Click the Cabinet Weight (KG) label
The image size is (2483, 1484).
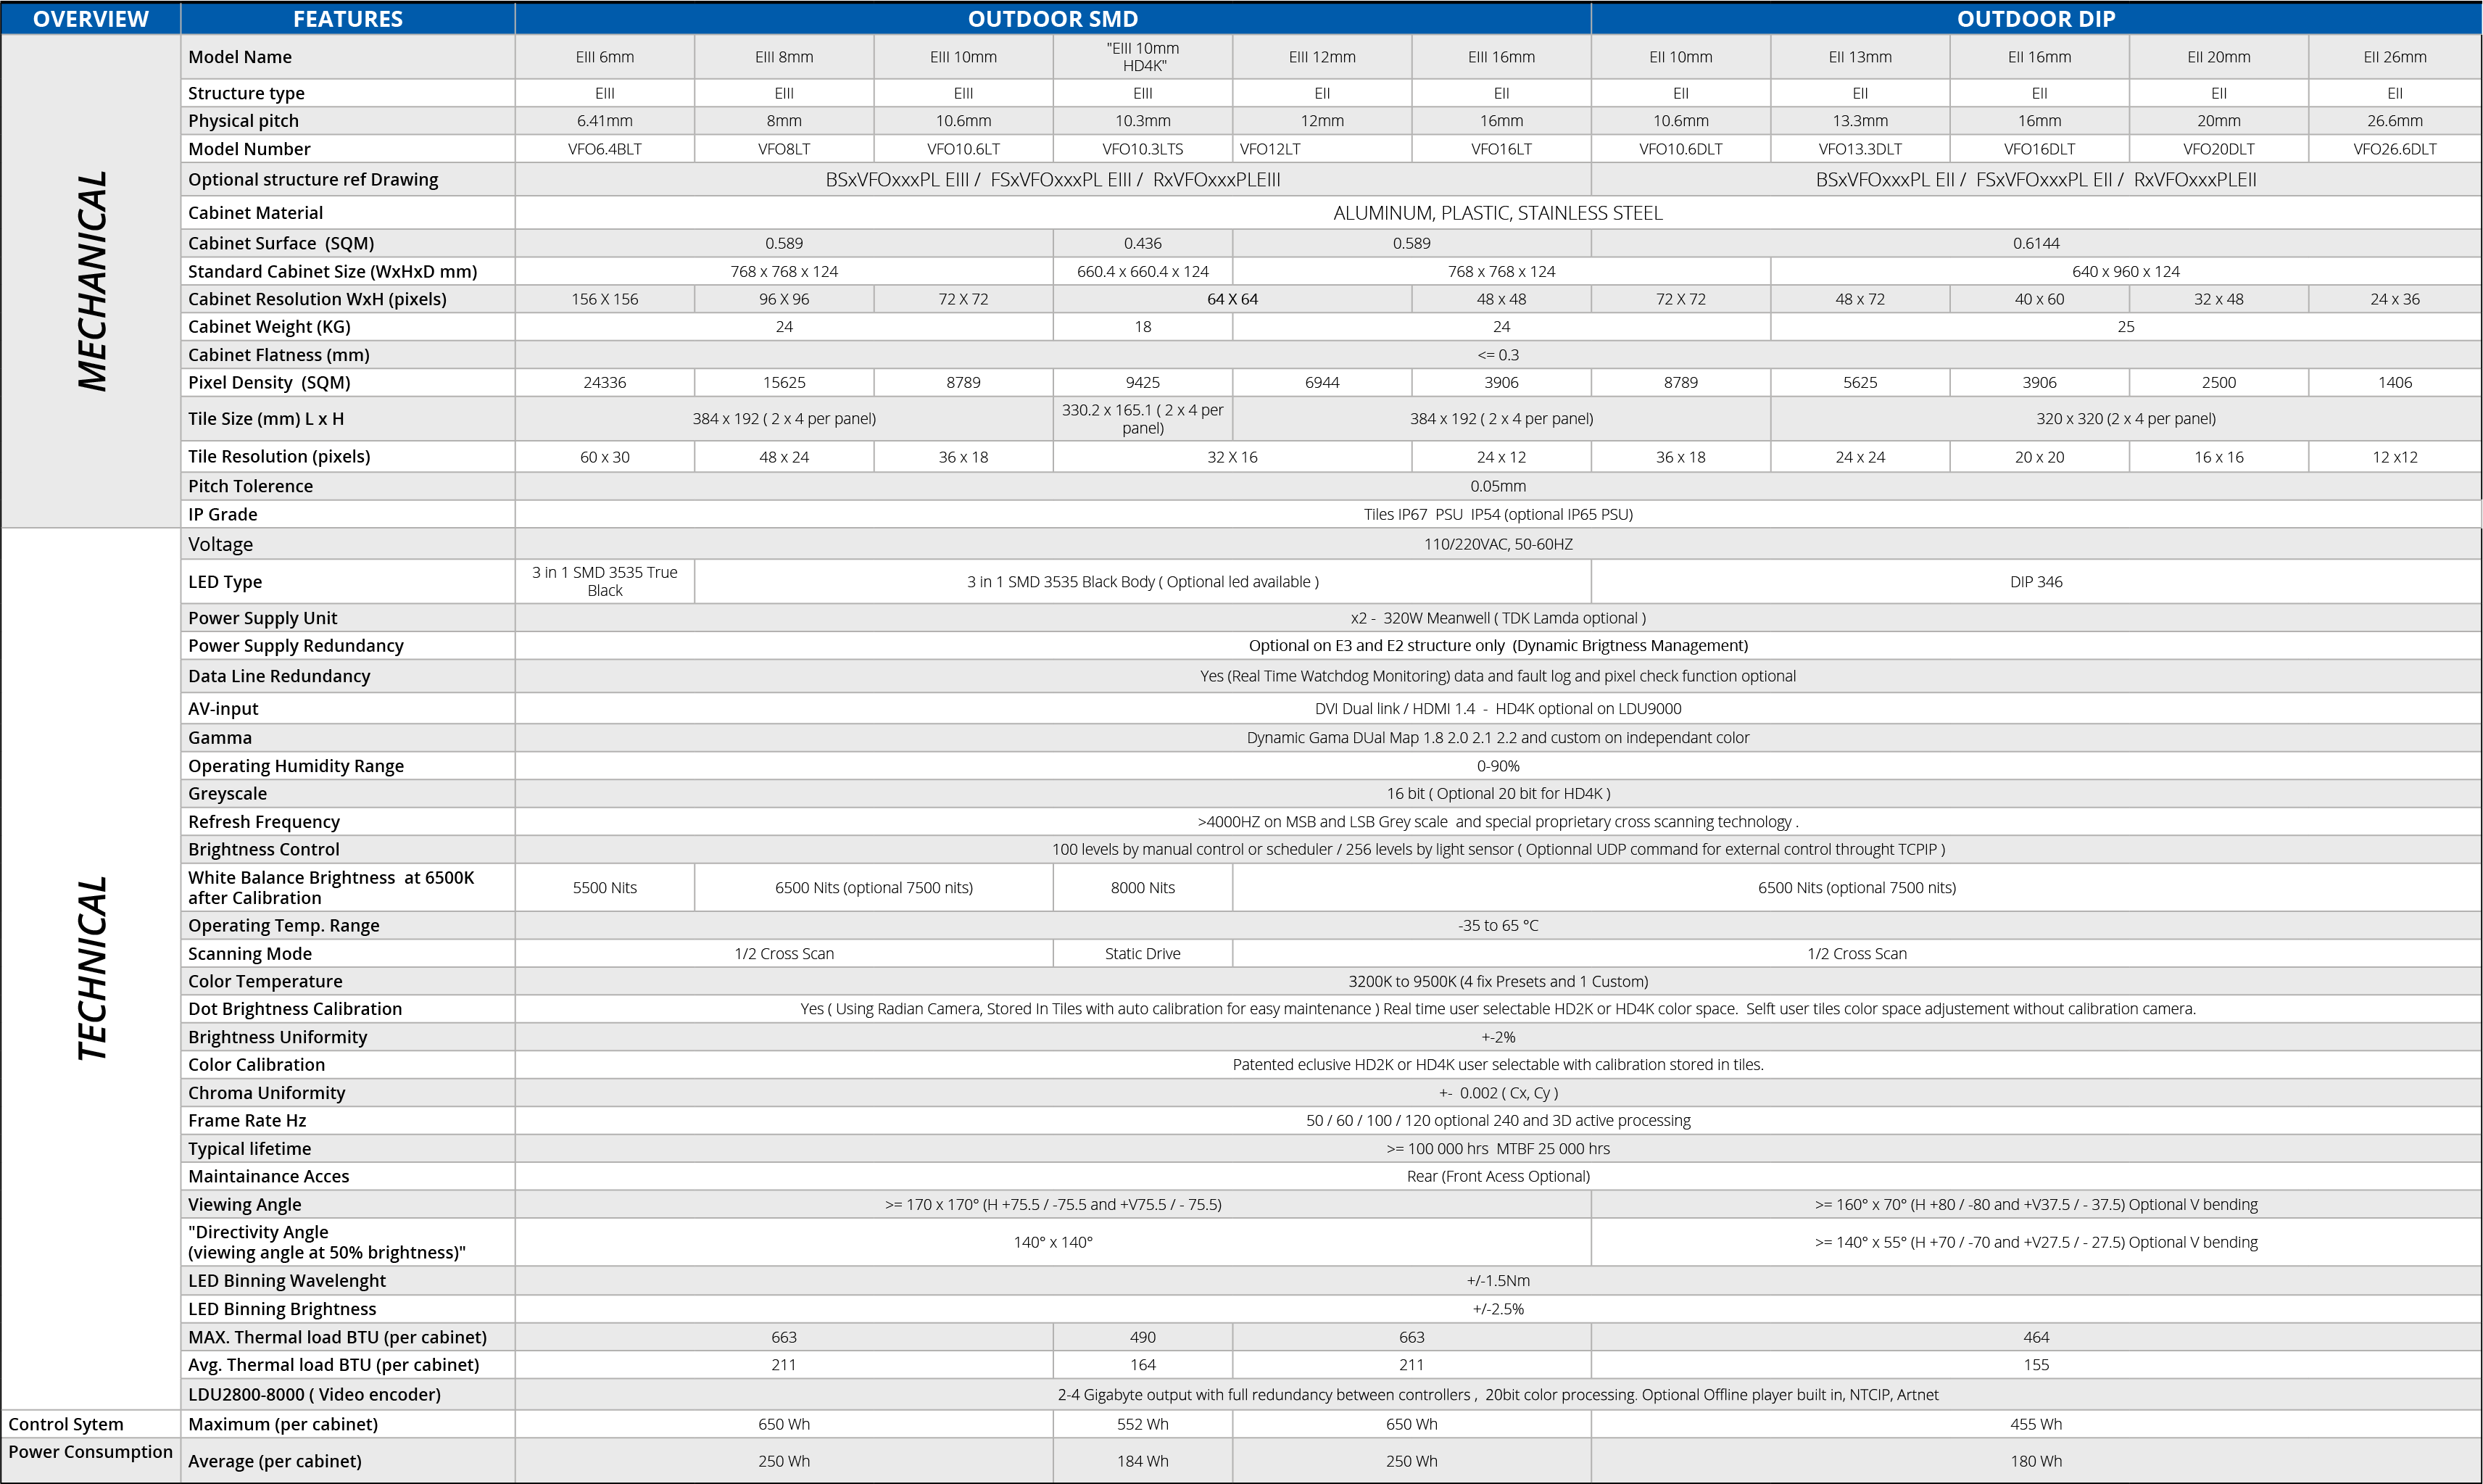click(x=269, y=327)
